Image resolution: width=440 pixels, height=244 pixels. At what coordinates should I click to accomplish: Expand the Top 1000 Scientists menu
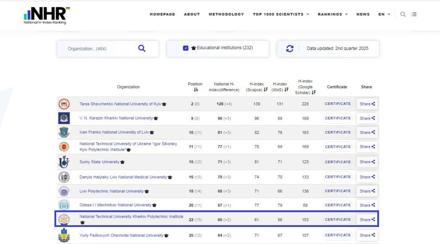pos(281,14)
